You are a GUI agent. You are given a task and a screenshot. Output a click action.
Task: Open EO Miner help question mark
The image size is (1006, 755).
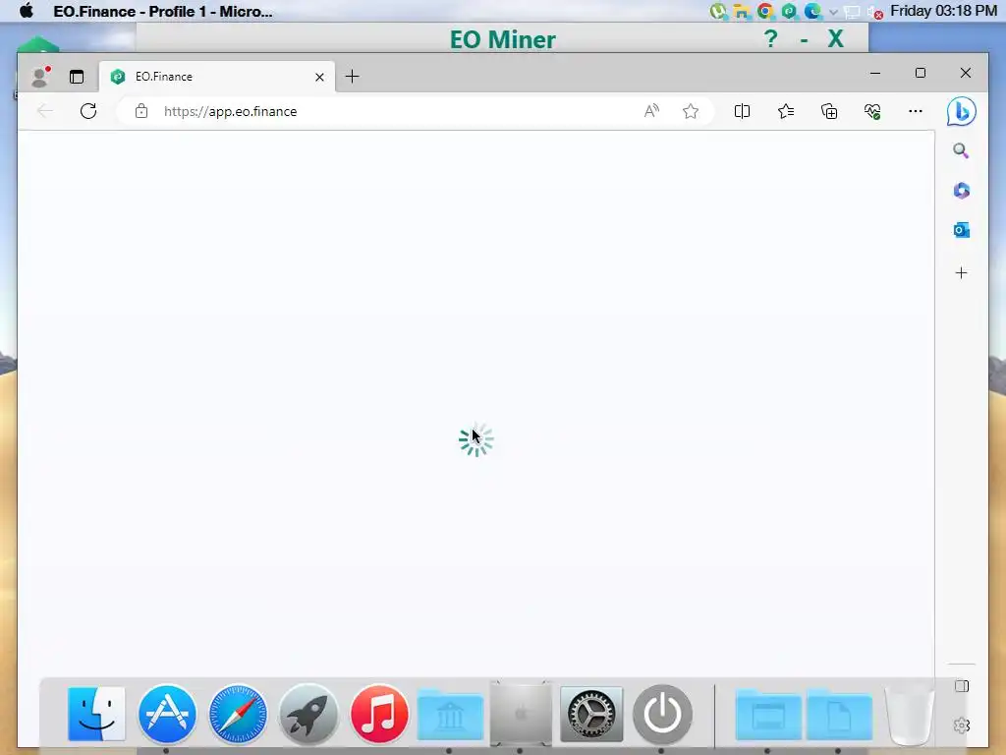coord(770,39)
